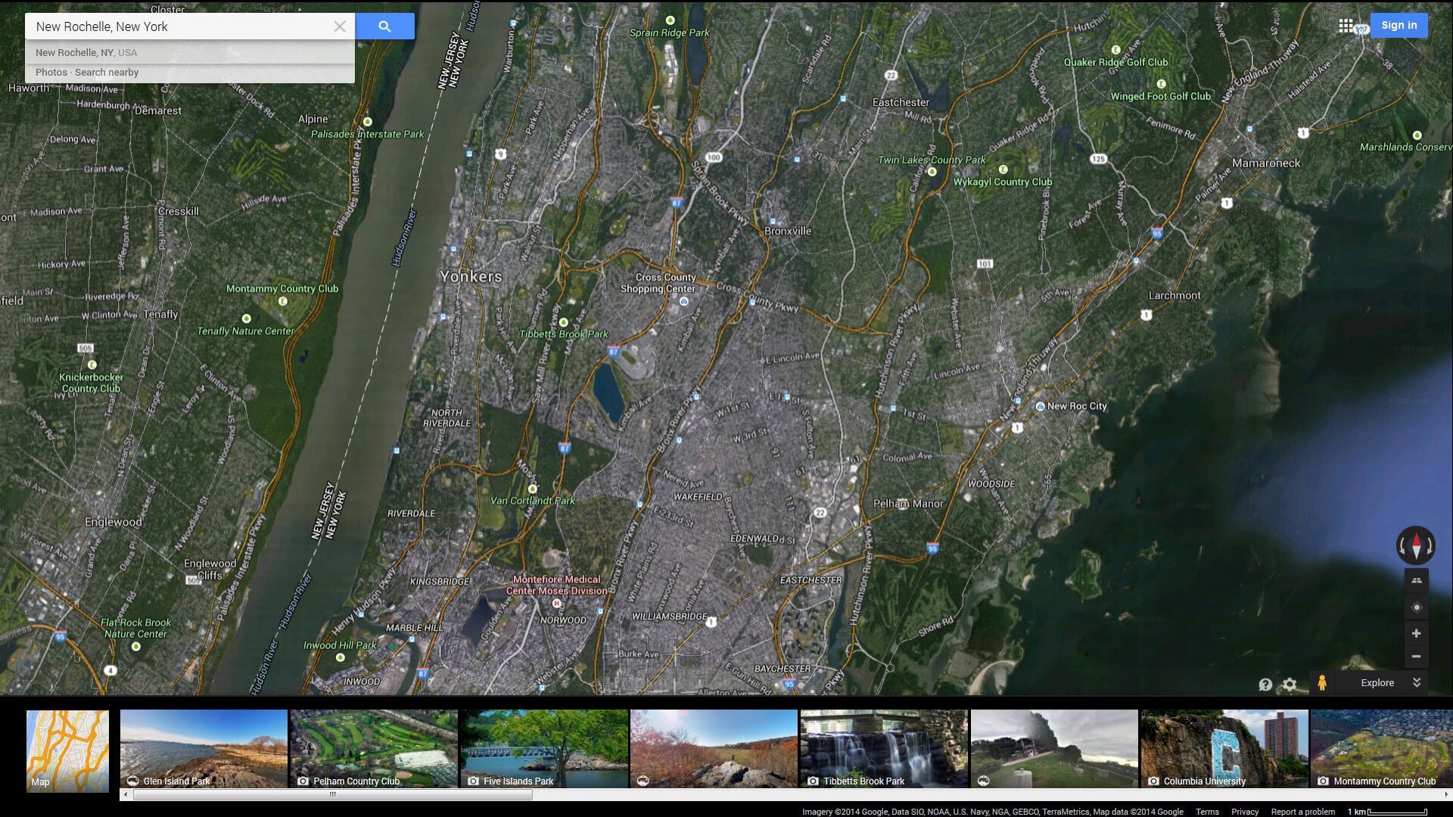This screenshot has width=1453, height=817.
Task: Open the Google apps grid
Action: pyautogui.click(x=1346, y=26)
